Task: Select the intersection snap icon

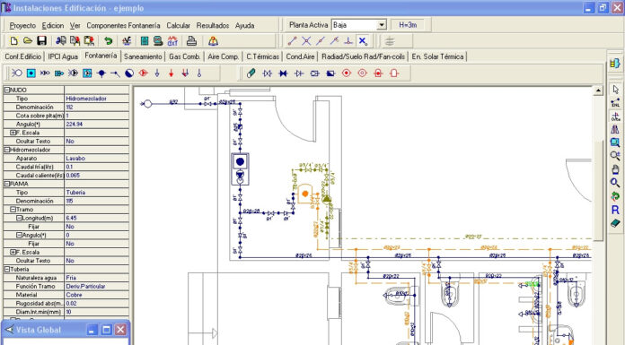Action: pos(306,40)
